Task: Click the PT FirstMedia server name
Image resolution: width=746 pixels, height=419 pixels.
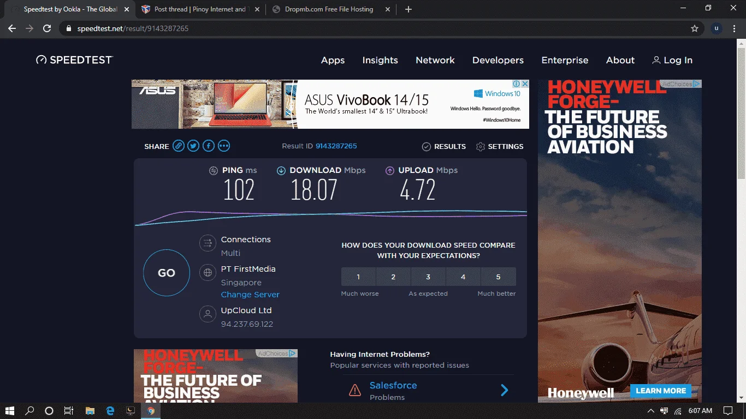Action: pos(248,269)
